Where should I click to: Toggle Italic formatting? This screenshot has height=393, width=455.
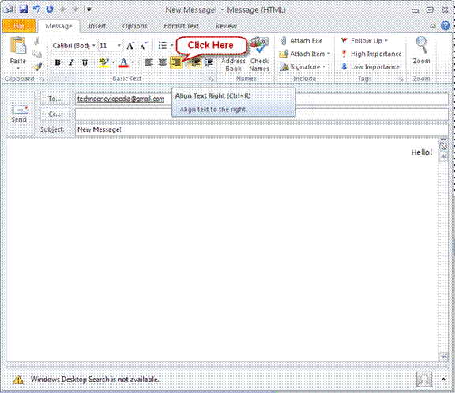tap(71, 62)
